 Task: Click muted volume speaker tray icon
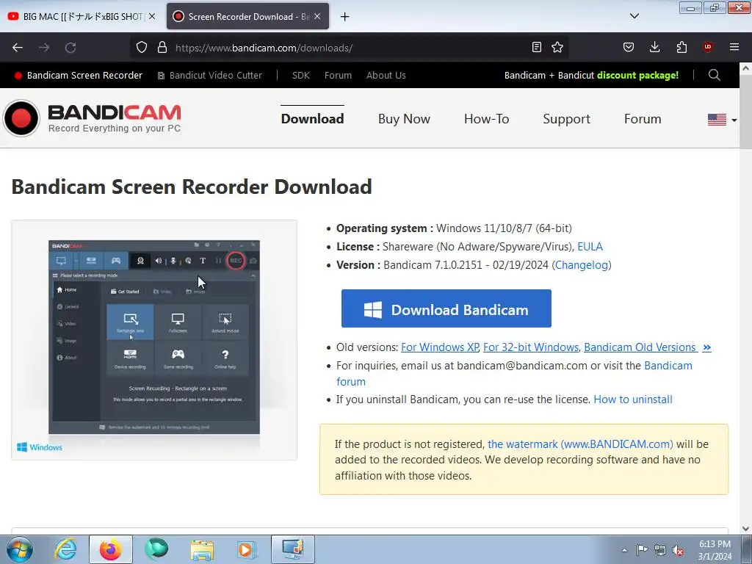pyautogui.click(x=678, y=550)
